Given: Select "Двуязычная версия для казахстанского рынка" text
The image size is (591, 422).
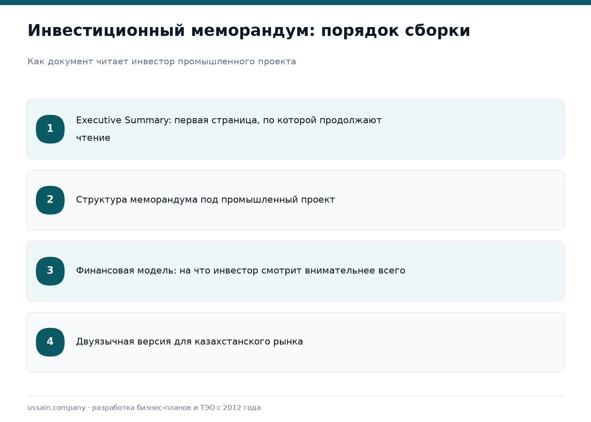Looking at the screenshot, I should [x=190, y=342].
